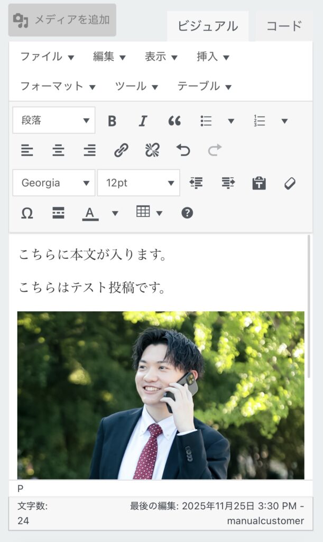Toggle bold formatting
323x542 pixels.
(x=112, y=121)
